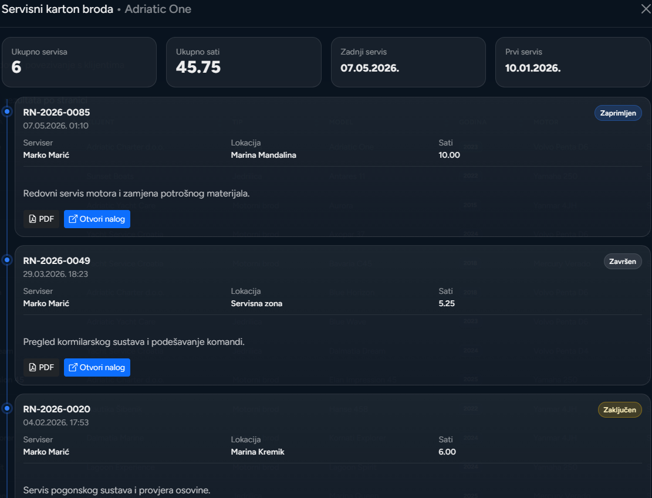Click Marko Marić in the RN-2026-0049 card
The image size is (652, 498).
(x=46, y=303)
